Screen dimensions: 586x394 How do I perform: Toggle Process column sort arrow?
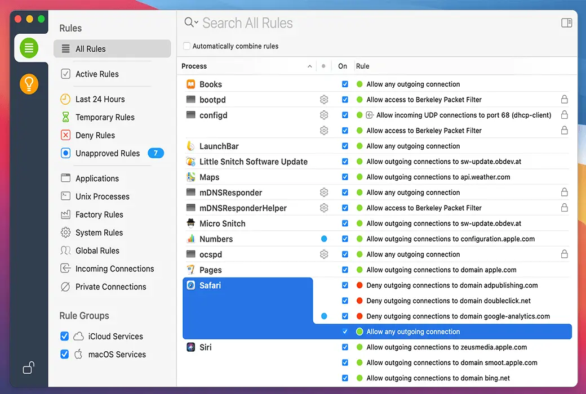pos(310,66)
